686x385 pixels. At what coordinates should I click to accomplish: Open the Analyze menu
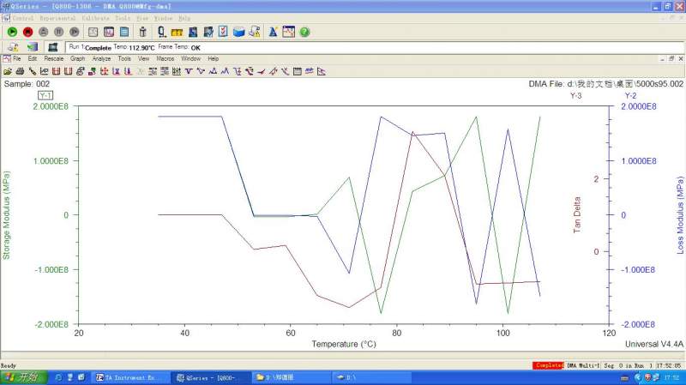(x=101, y=58)
